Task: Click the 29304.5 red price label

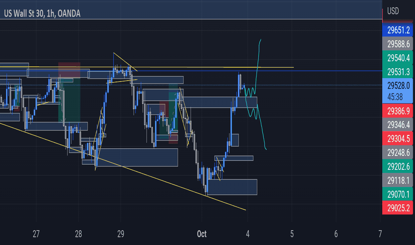Action: pyautogui.click(x=398, y=139)
